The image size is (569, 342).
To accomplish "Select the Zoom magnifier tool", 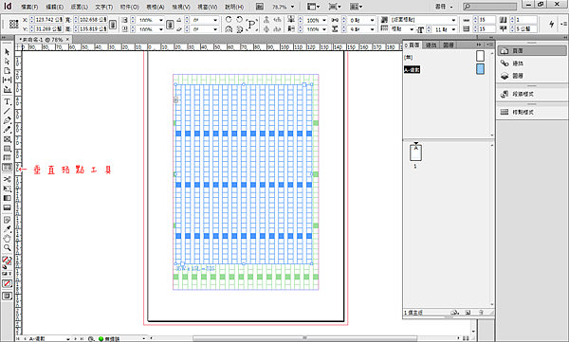I will point(7,247).
